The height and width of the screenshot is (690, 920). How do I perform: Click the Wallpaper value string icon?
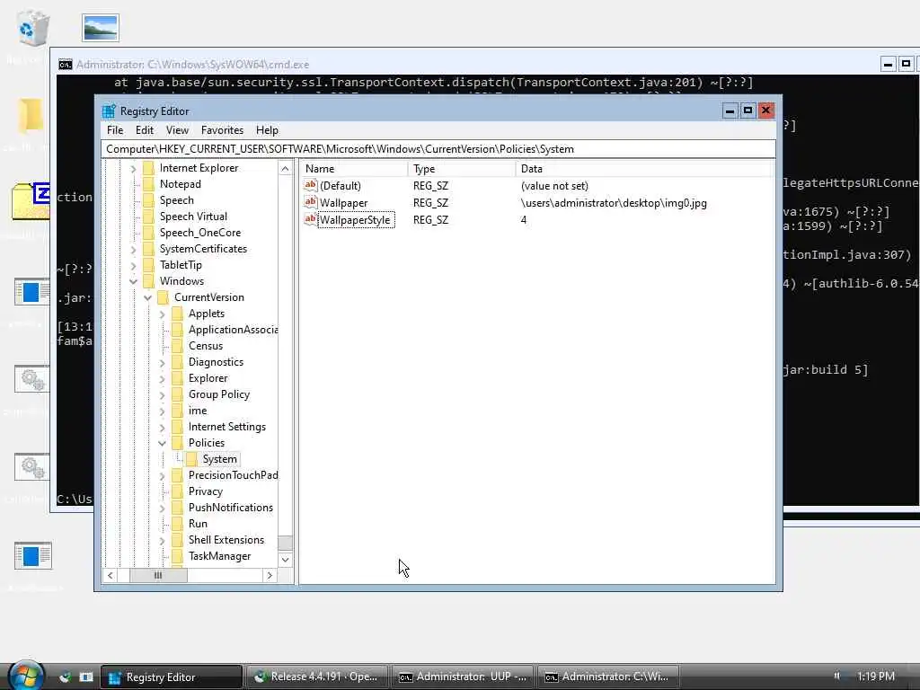[310, 202]
